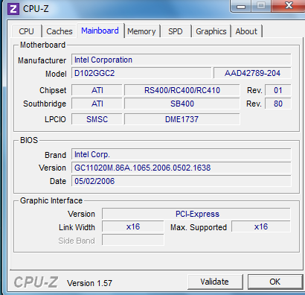
Task: Click Graphic Interface Version 'PCI-Express'
Action: coord(196,214)
